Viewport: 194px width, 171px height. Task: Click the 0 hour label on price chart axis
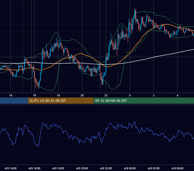tap(130, 95)
